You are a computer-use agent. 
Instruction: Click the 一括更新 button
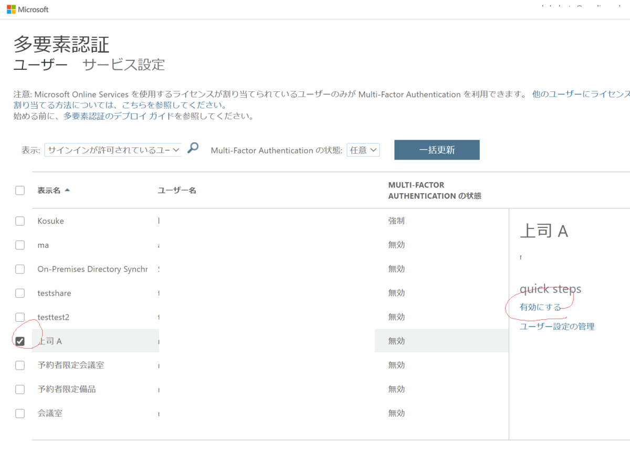437,150
